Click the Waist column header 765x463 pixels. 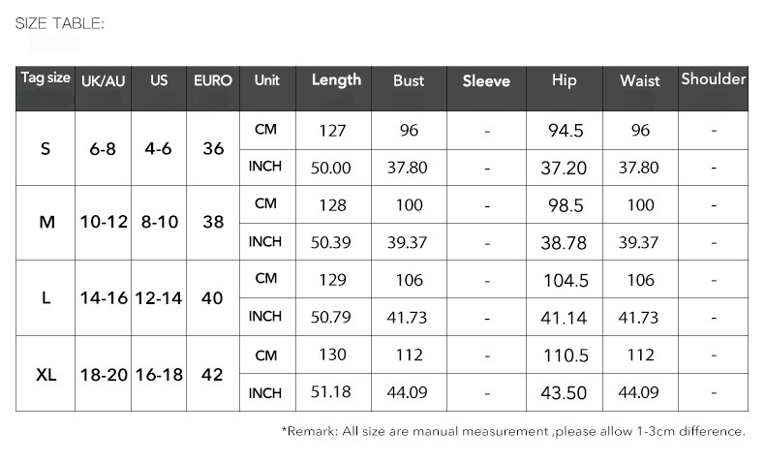[x=639, y=80]
